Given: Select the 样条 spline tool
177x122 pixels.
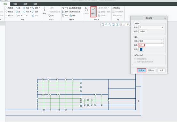Looking at the screenshot, I should 26,12.
